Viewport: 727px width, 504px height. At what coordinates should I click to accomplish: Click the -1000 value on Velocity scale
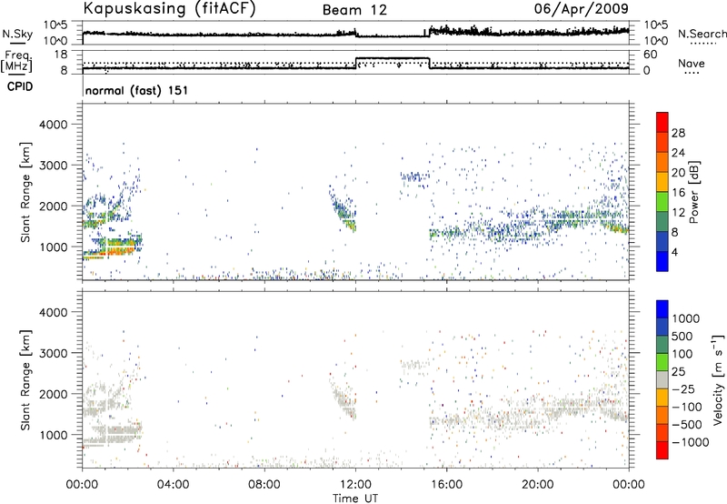[x=691, y=442]
